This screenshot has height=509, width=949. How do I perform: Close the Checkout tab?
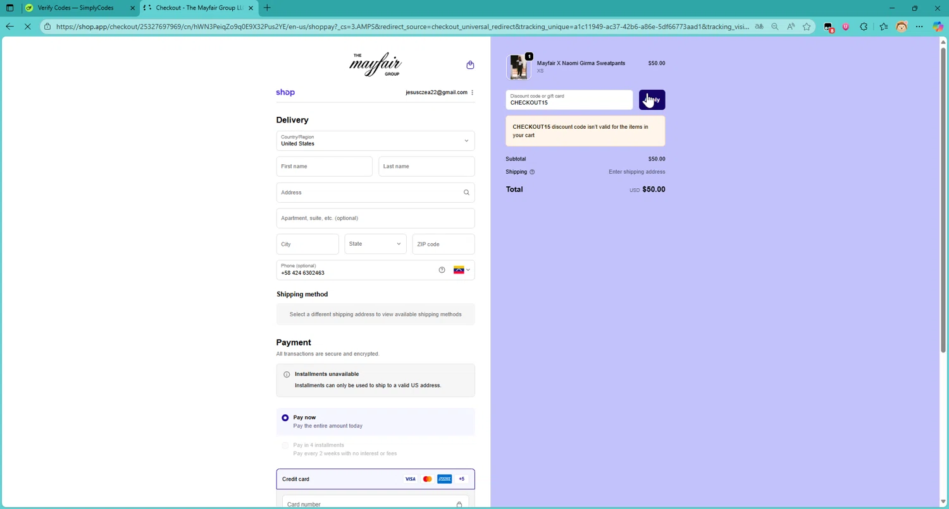[251, 8]
